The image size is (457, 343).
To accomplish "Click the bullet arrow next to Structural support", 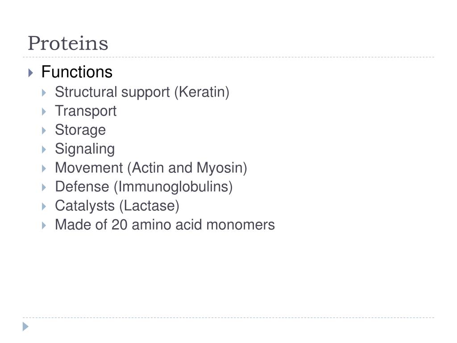I will click(44, 93).
